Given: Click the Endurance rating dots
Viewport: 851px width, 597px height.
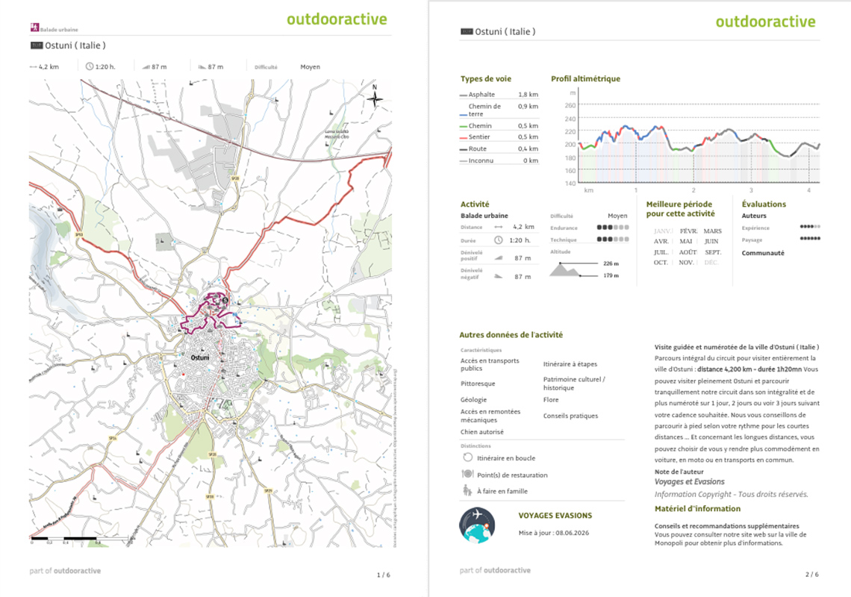Looking at the screenshot, I should [613, 228].
